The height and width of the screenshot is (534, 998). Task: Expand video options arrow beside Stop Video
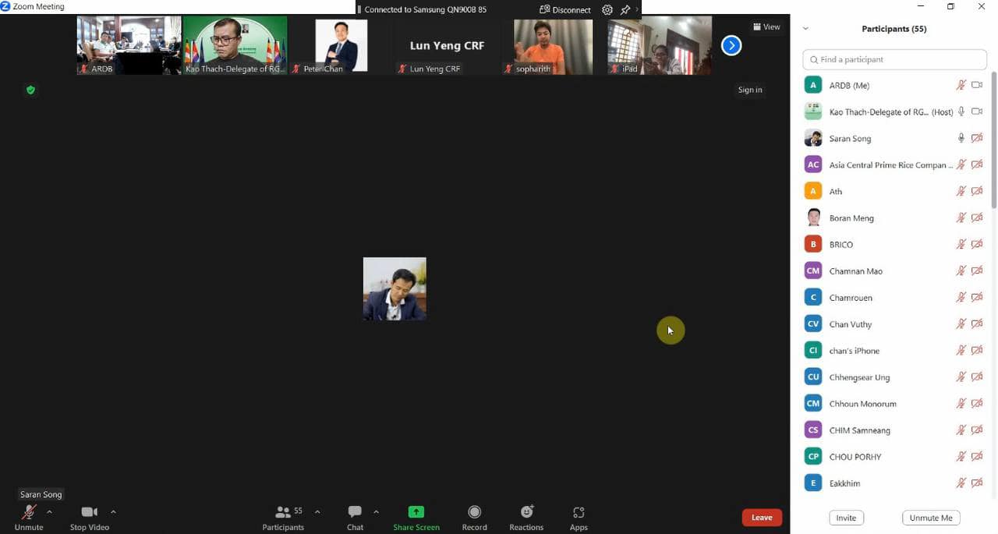[x=114, y=512]
